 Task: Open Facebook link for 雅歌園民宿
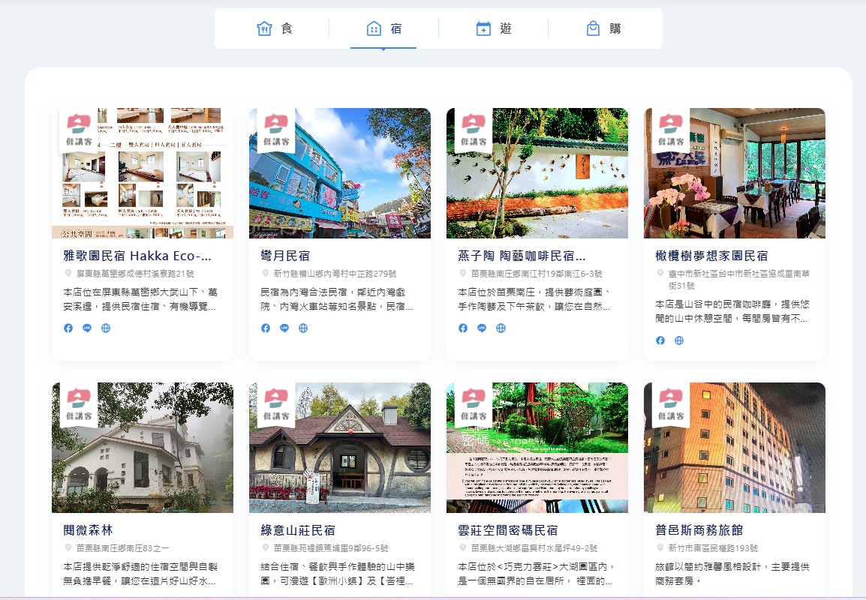68,328
